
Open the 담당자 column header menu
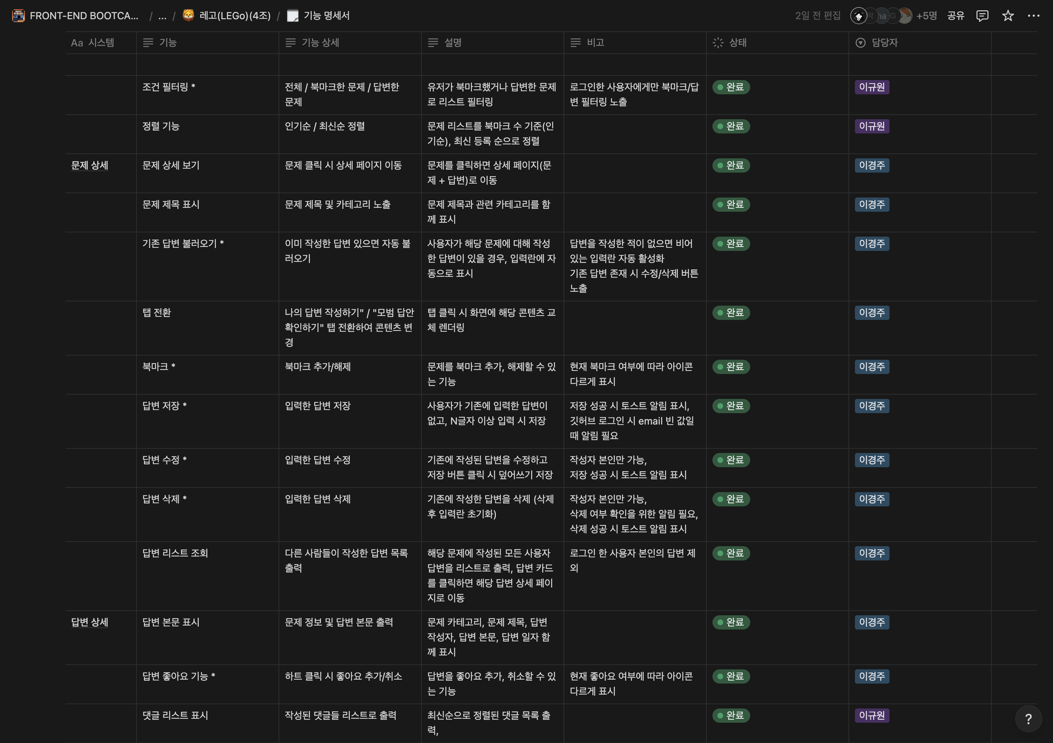[884, 43]
